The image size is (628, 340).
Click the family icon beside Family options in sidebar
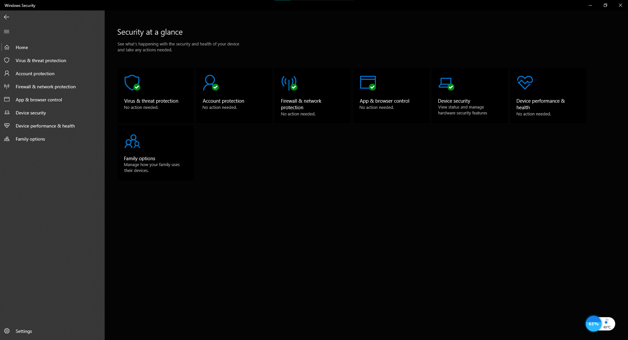click(x=7, y=139)
